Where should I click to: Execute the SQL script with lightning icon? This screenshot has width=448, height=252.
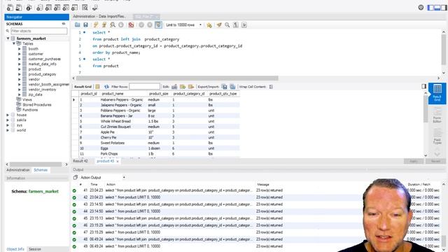tap(96, 25)
